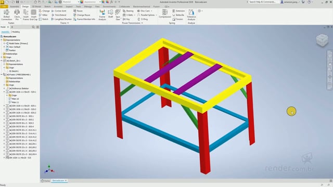The height and width of the screenshot is (187, 333).
Task: Click the Insert End Cap tool
Action: coord(33,15)
